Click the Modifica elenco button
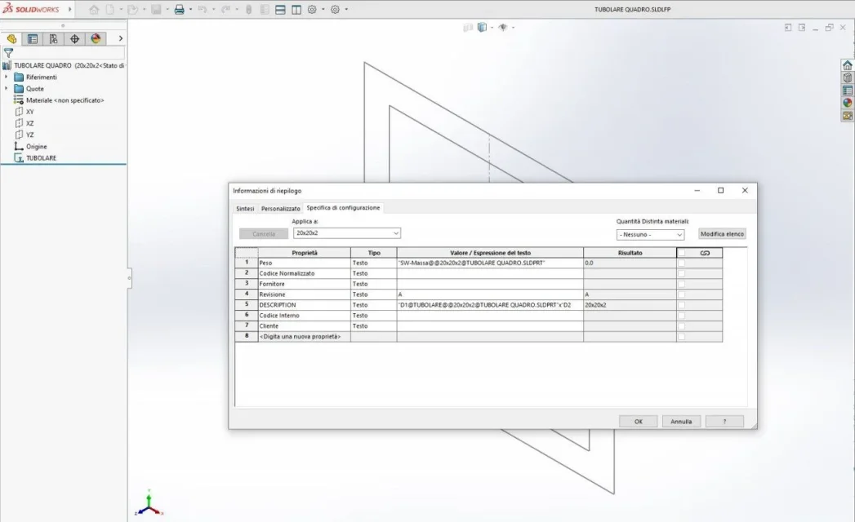The image size is (855, 522). coord(722,234)
